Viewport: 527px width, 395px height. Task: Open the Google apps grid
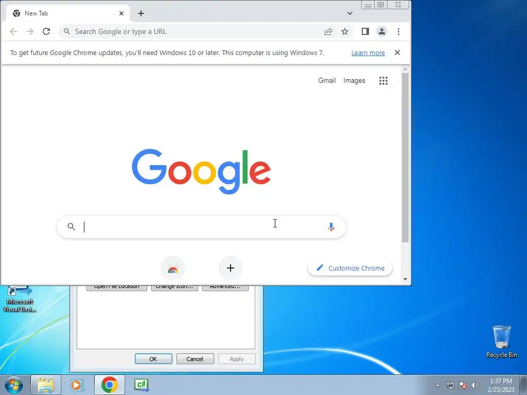(x=383, y=81)
